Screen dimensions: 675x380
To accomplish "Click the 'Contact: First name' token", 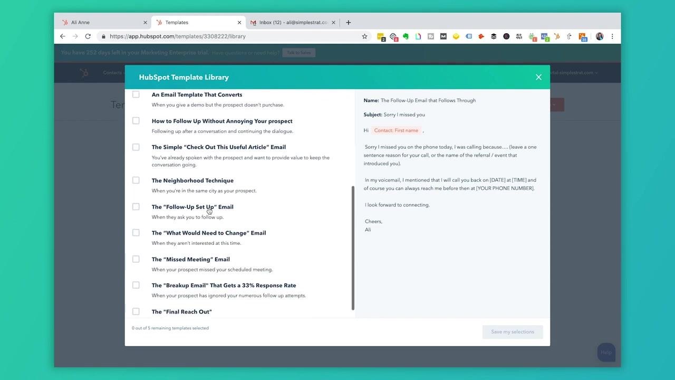I will [396, 130].
